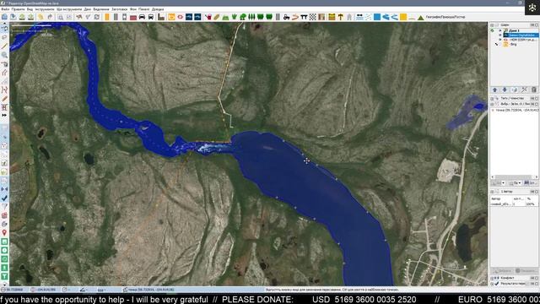Select the Точка entry in selection list

[x=515, y=111]
